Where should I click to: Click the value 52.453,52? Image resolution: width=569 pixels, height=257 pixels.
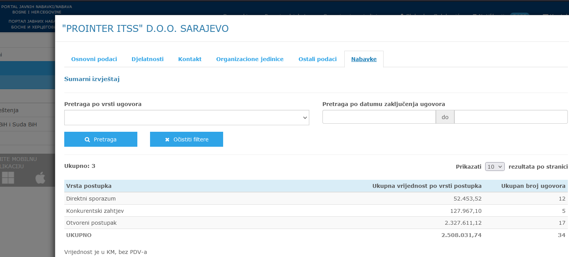tap(467, 199)
